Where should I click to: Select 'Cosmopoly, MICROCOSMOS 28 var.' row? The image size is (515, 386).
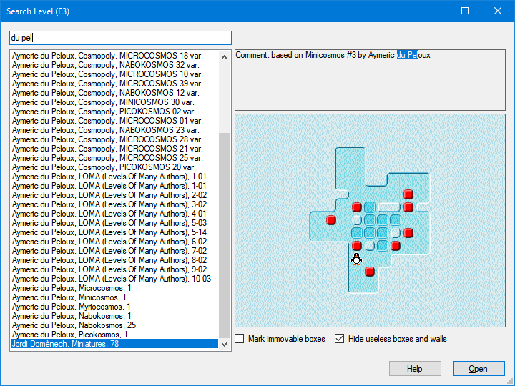114,139
